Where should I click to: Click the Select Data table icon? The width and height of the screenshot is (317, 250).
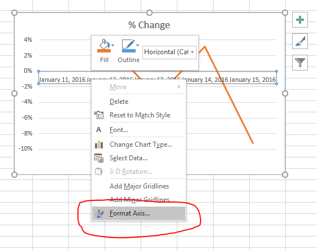tap(99, 158)
